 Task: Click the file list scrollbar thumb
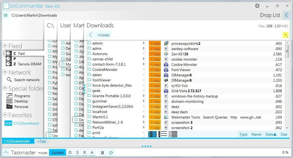point(287,51)
